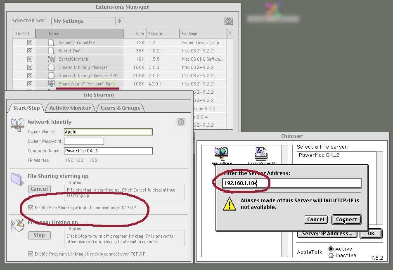Click Cancel in server address dialog

315,220
